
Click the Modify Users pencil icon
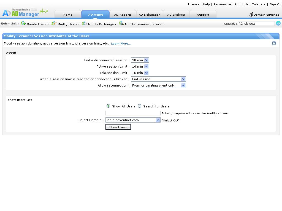pyautogui.click(x=54, y=23)
